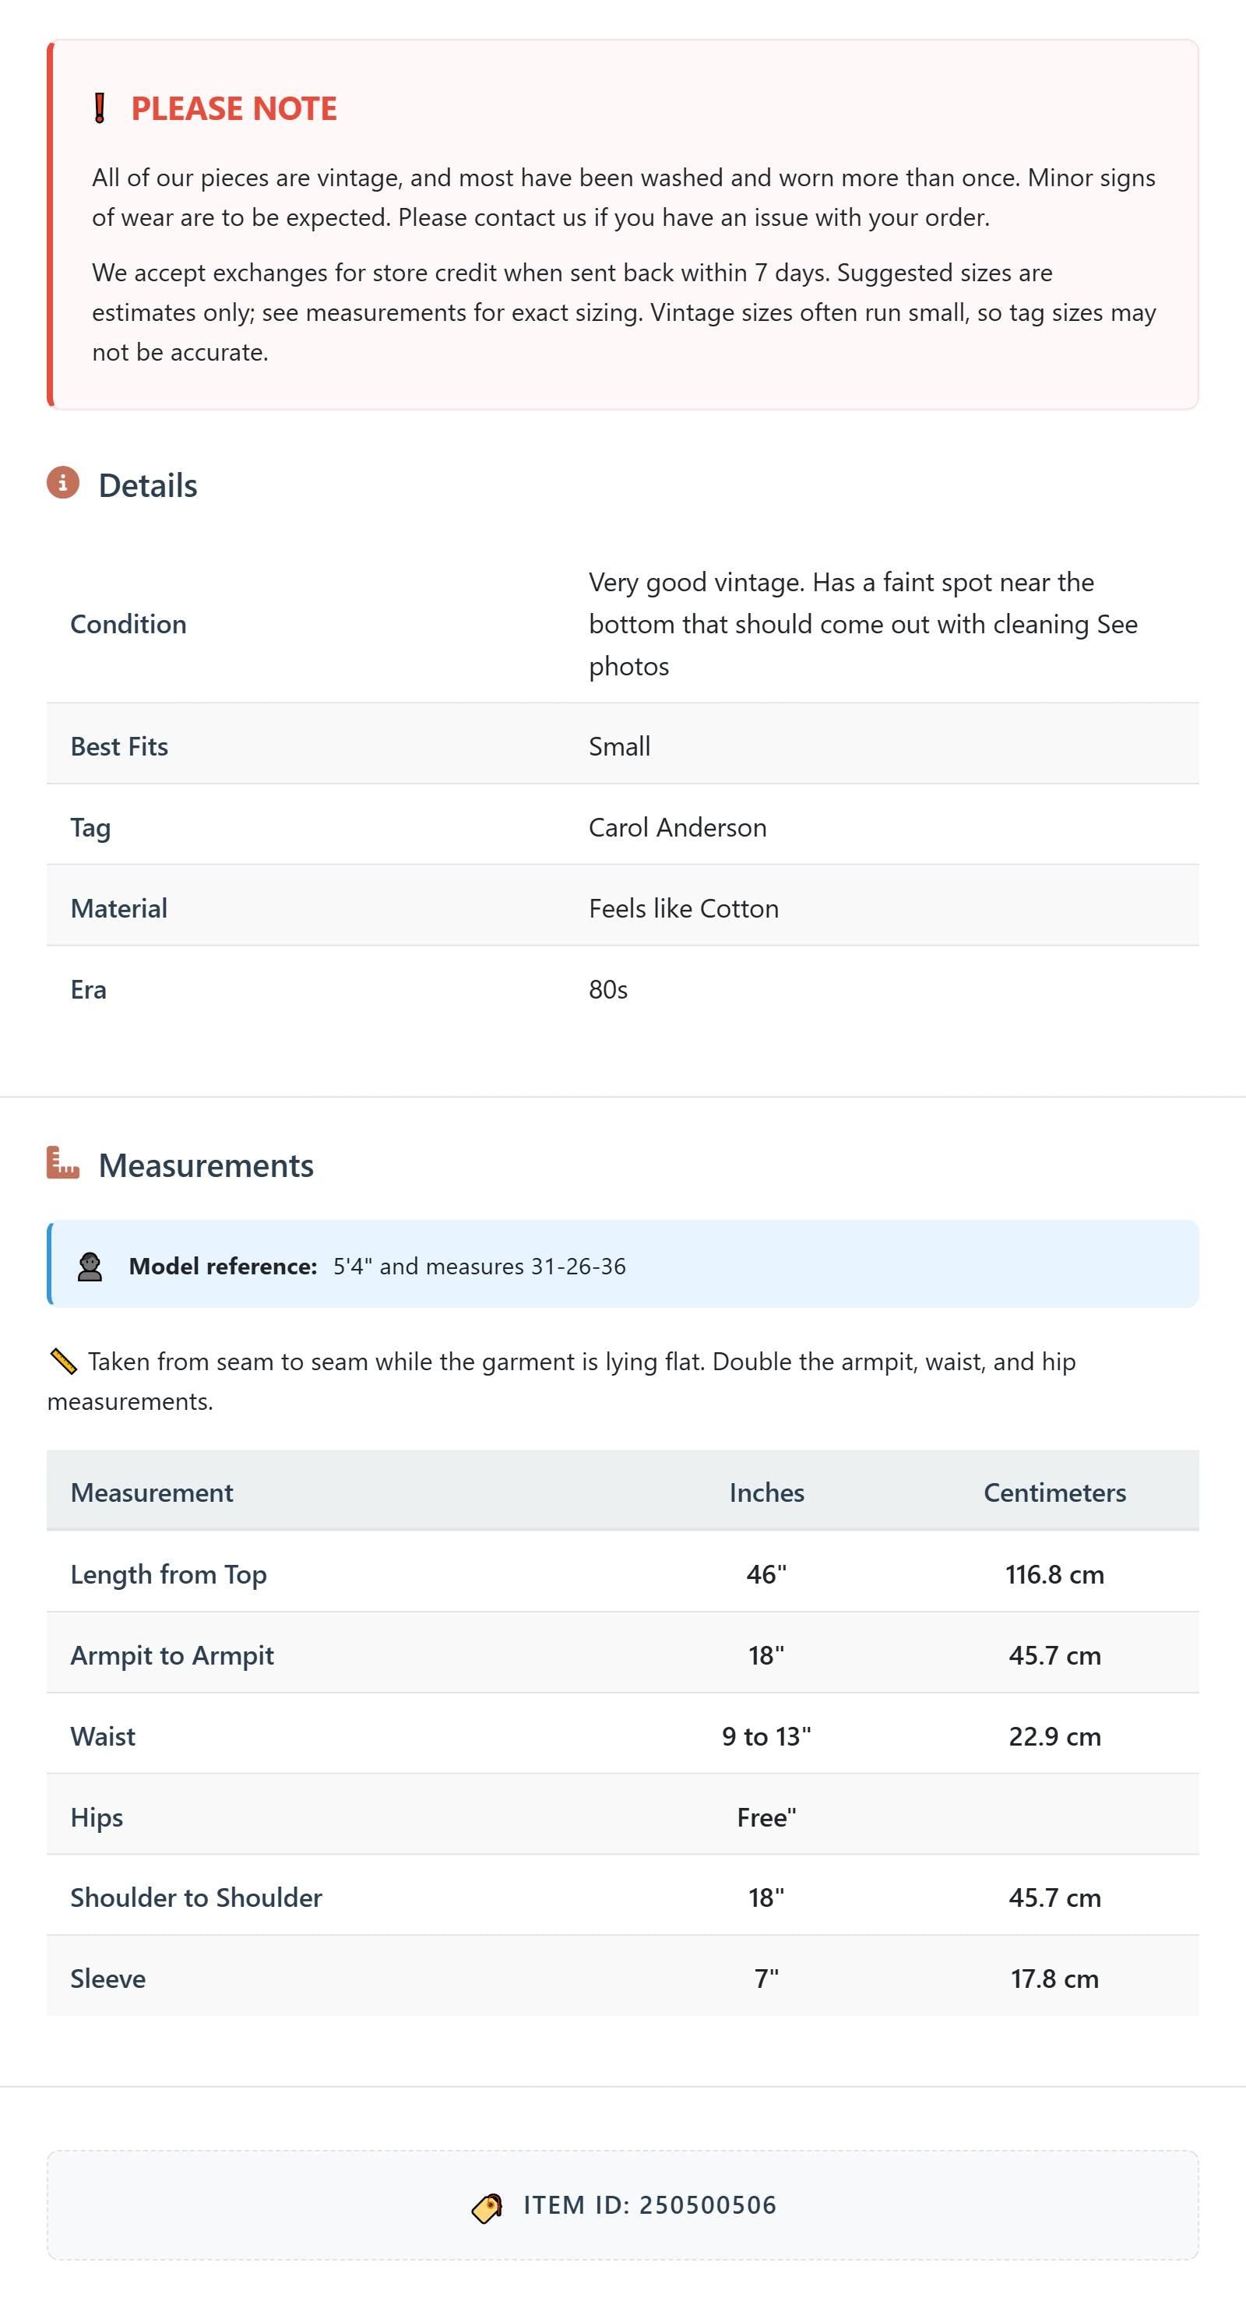The image size is (1246, 2301).
Task: Click the Condition row label
Action: coord(128,623)
